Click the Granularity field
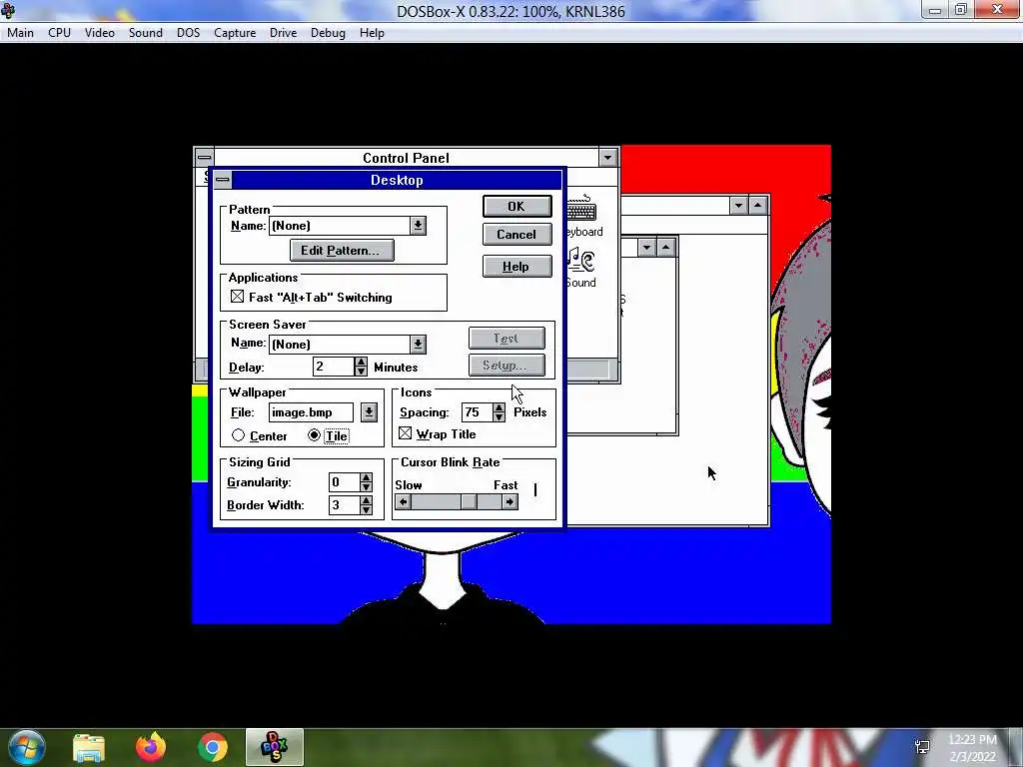 pos(344,482)
